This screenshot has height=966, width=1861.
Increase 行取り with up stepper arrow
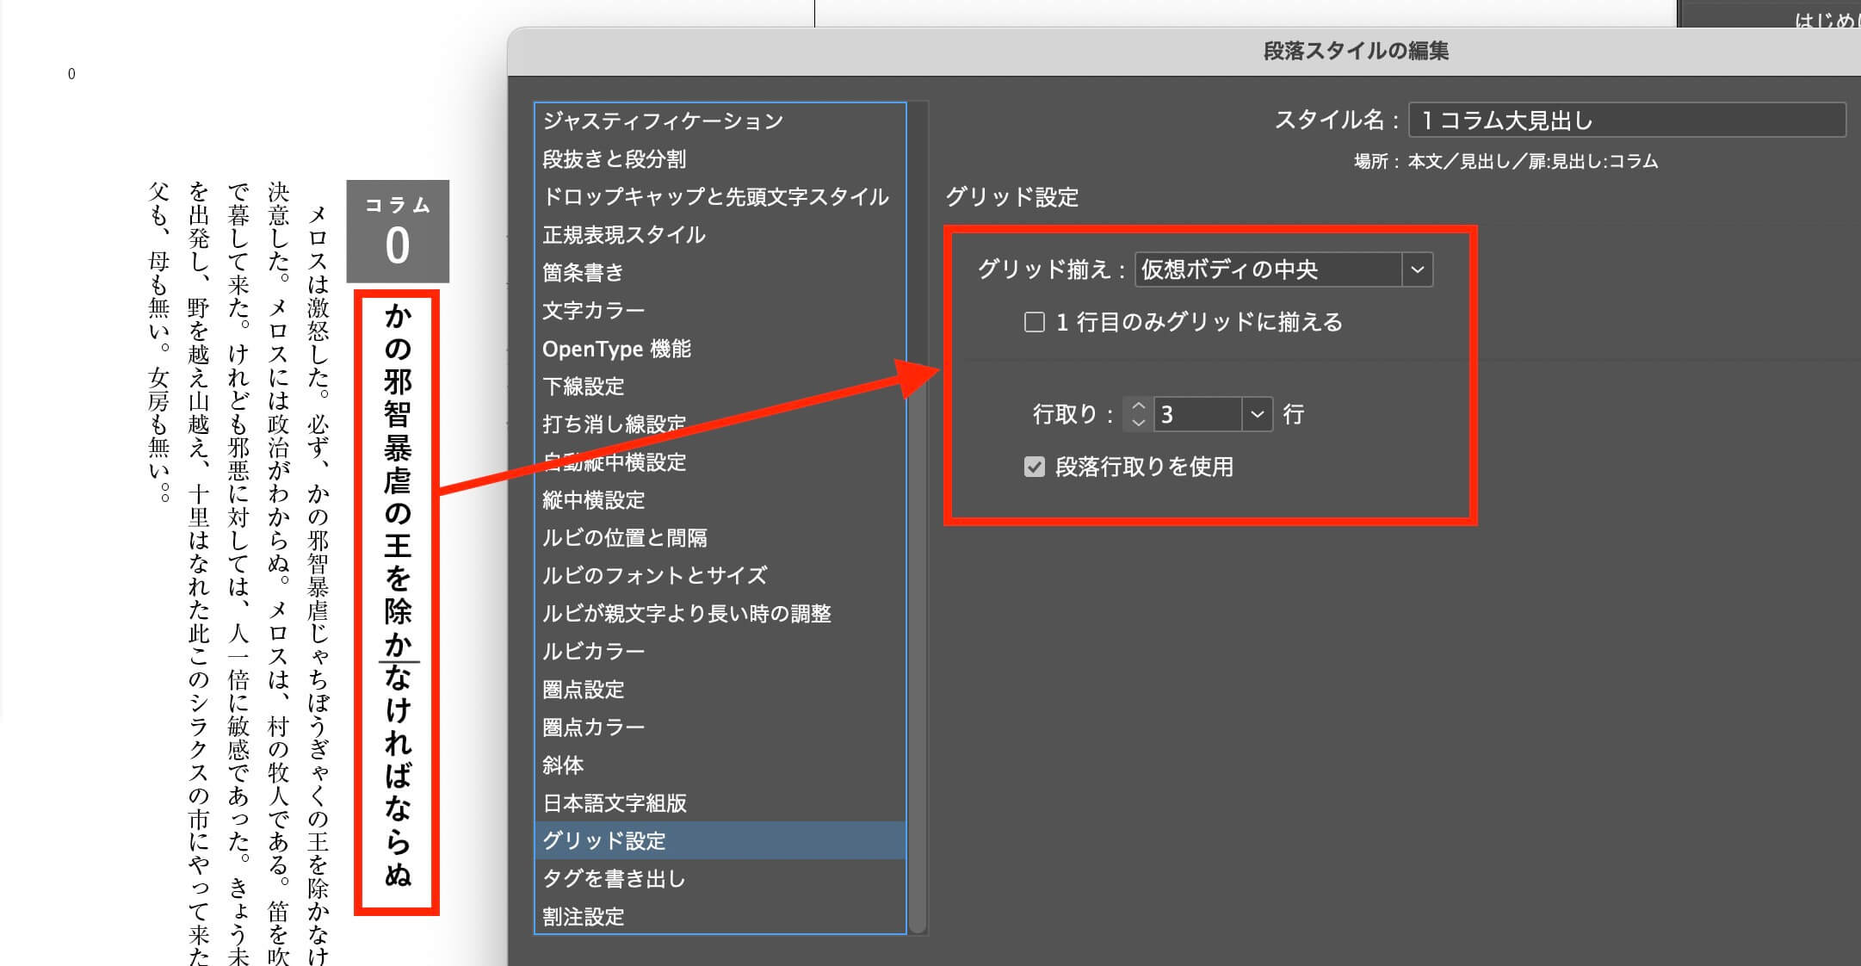[x=1138, y=406]
